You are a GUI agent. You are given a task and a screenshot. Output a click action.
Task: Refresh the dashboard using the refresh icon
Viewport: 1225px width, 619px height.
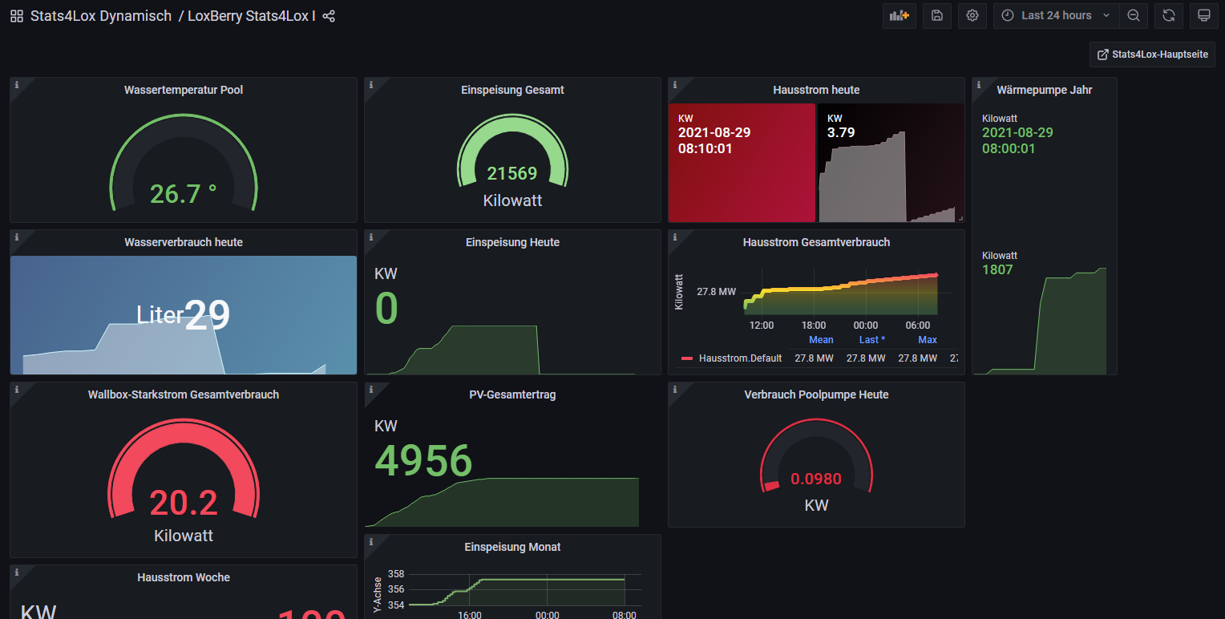coord(1168,15)
